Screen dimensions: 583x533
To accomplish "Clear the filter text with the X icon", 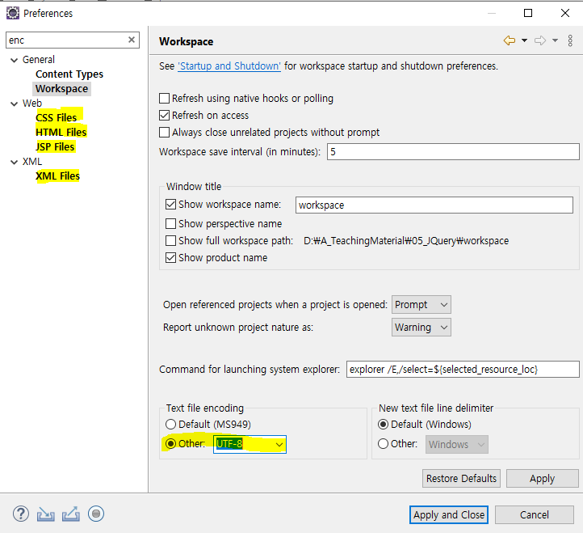I will pos(132,40).
